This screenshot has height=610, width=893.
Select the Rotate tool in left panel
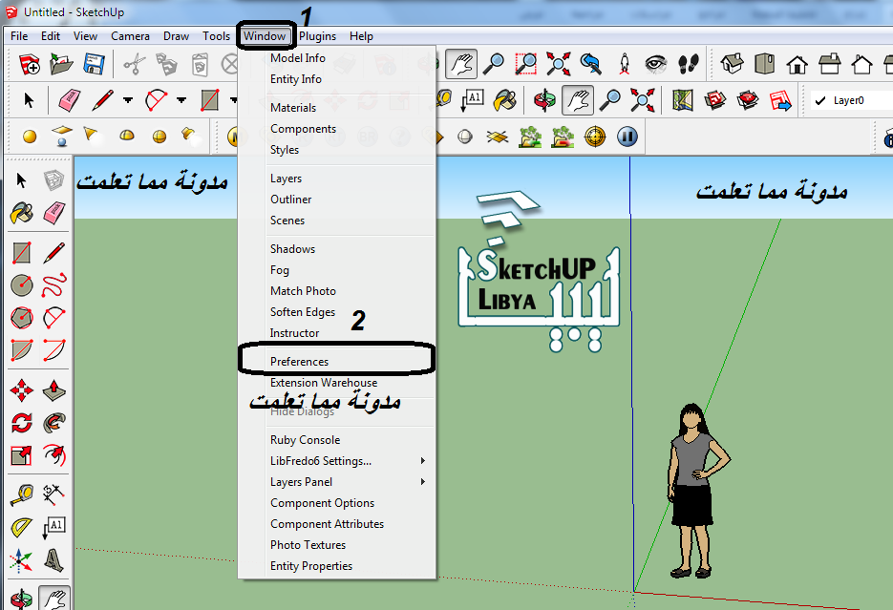tap(22, 423)
